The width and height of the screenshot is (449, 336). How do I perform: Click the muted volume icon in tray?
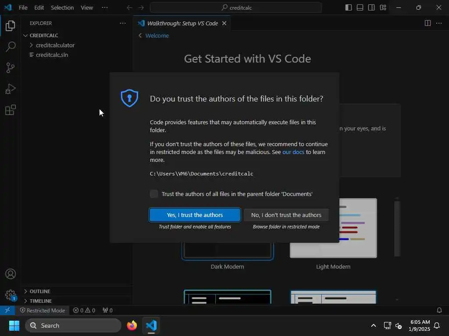click(x=398, y=325)
